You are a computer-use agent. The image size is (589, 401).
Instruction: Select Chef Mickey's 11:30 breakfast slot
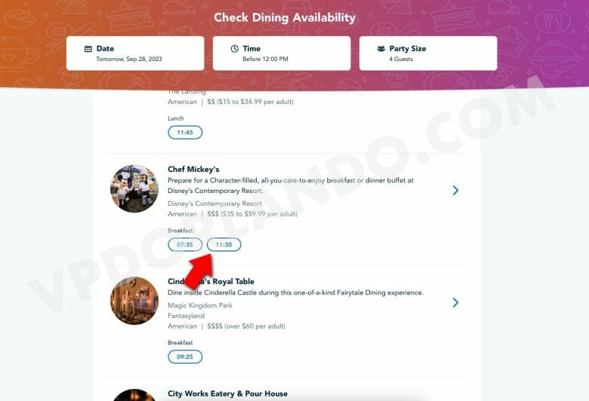(x=224, y=244)
